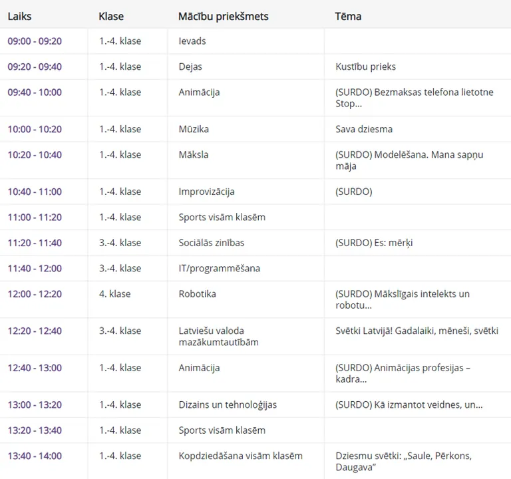Click the Animācijas profesijas – kadra topic

[x=403, y=373]
